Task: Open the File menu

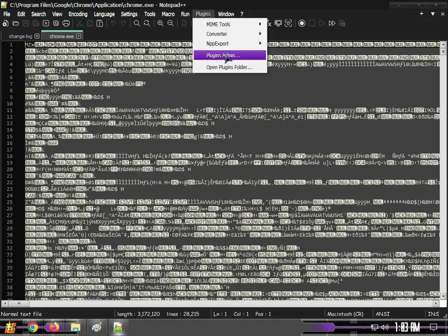Action: [x=7, y=14]
